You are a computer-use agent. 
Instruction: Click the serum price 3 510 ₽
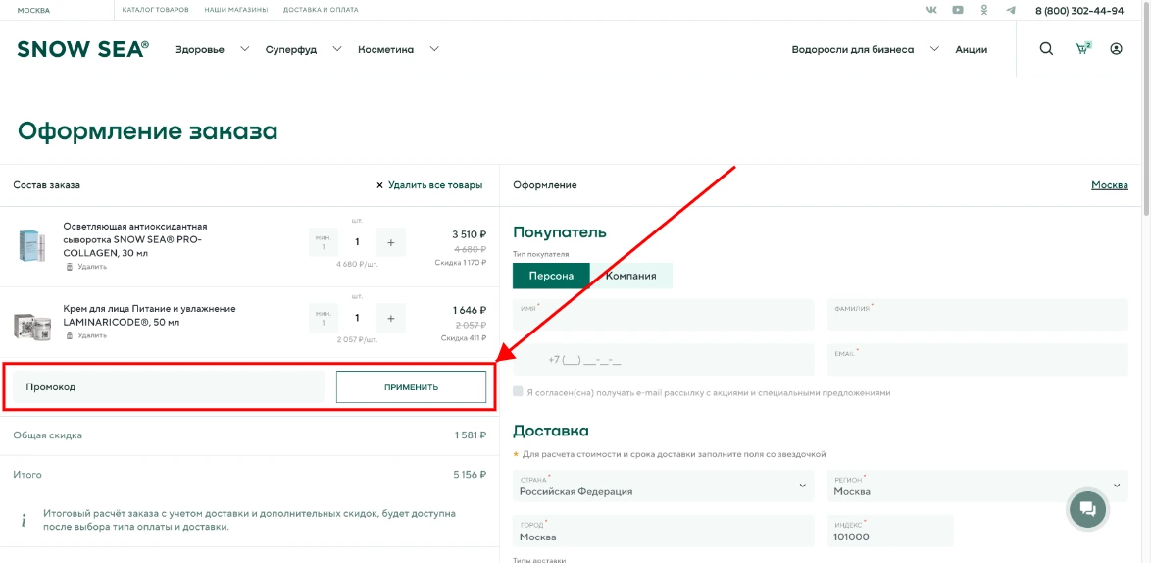(x=469, y=234)
